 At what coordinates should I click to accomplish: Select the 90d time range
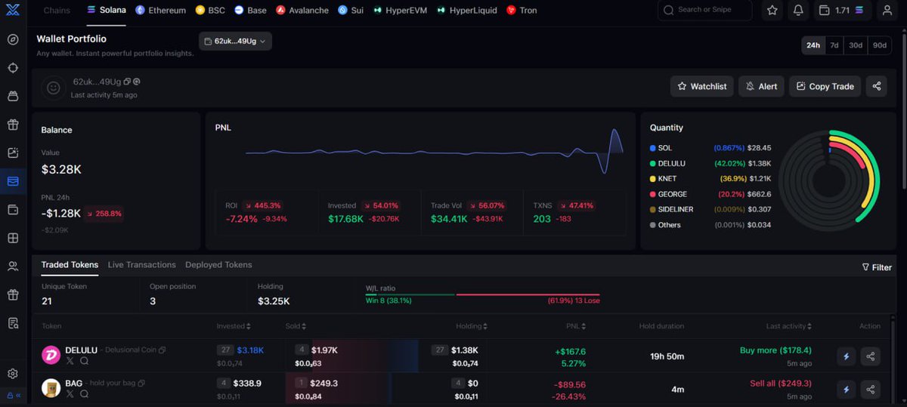(x=880, y=45)
